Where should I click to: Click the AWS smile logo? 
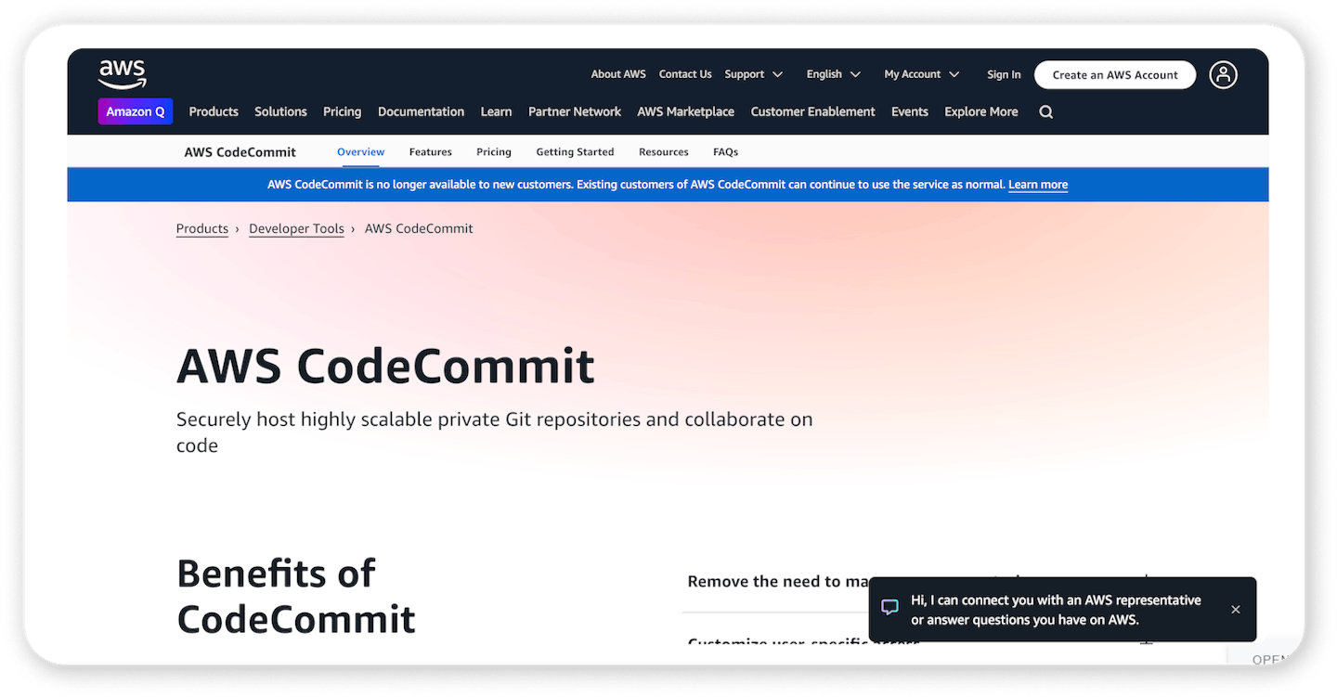pos(122,72)
